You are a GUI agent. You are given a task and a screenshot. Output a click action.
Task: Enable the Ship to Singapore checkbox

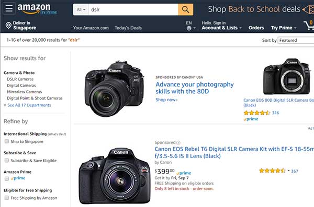coord(7,141)
